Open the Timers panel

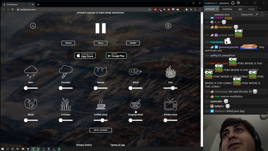tap(68, 43)
